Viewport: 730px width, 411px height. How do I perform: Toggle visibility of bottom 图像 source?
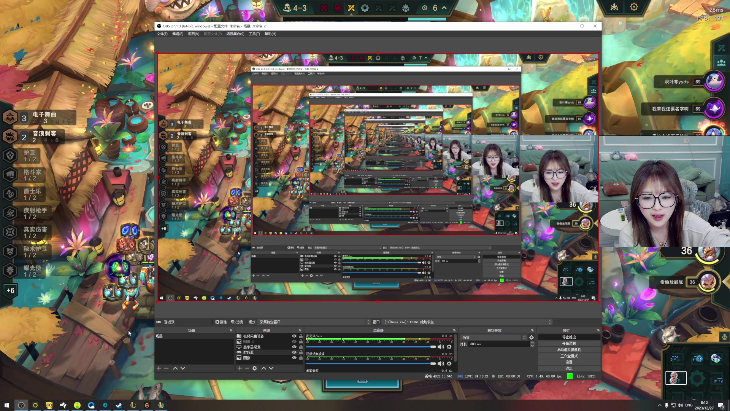pos(294,358)
